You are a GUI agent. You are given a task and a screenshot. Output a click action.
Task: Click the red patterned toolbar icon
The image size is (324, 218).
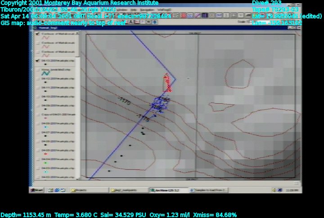[184, 15]
